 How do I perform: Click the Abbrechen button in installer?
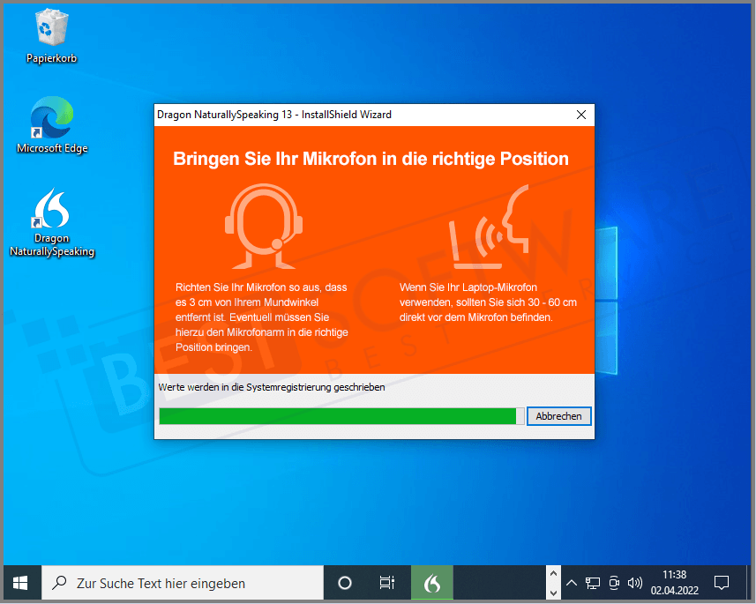558,416
